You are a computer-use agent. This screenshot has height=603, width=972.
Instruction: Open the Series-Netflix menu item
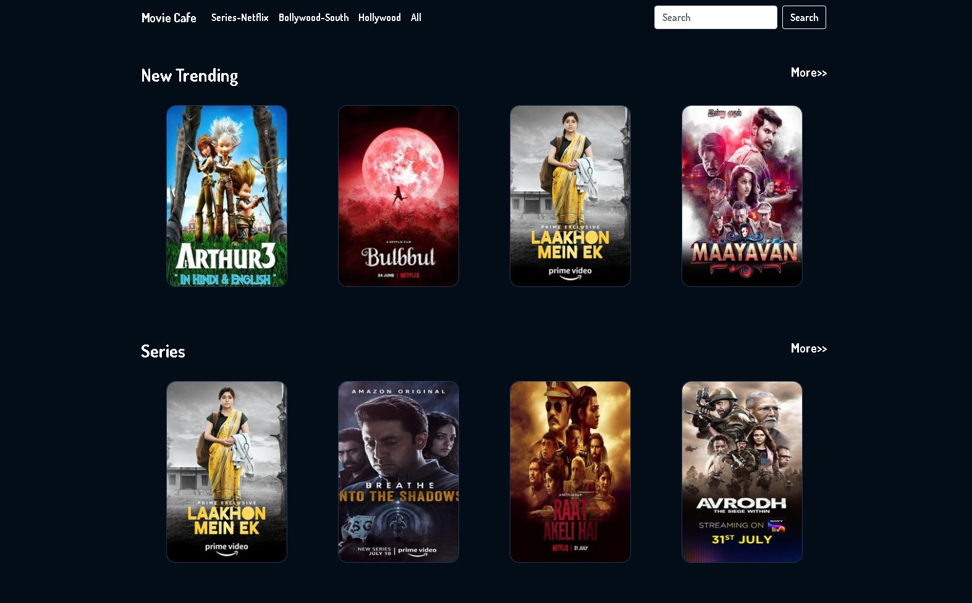coord(240,17)
